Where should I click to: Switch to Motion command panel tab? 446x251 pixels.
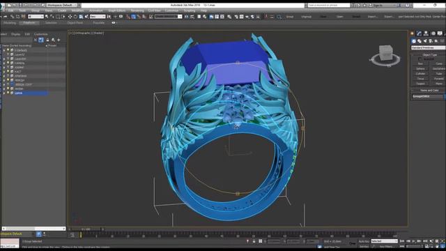pyautogui.click(x=433, y=33)
